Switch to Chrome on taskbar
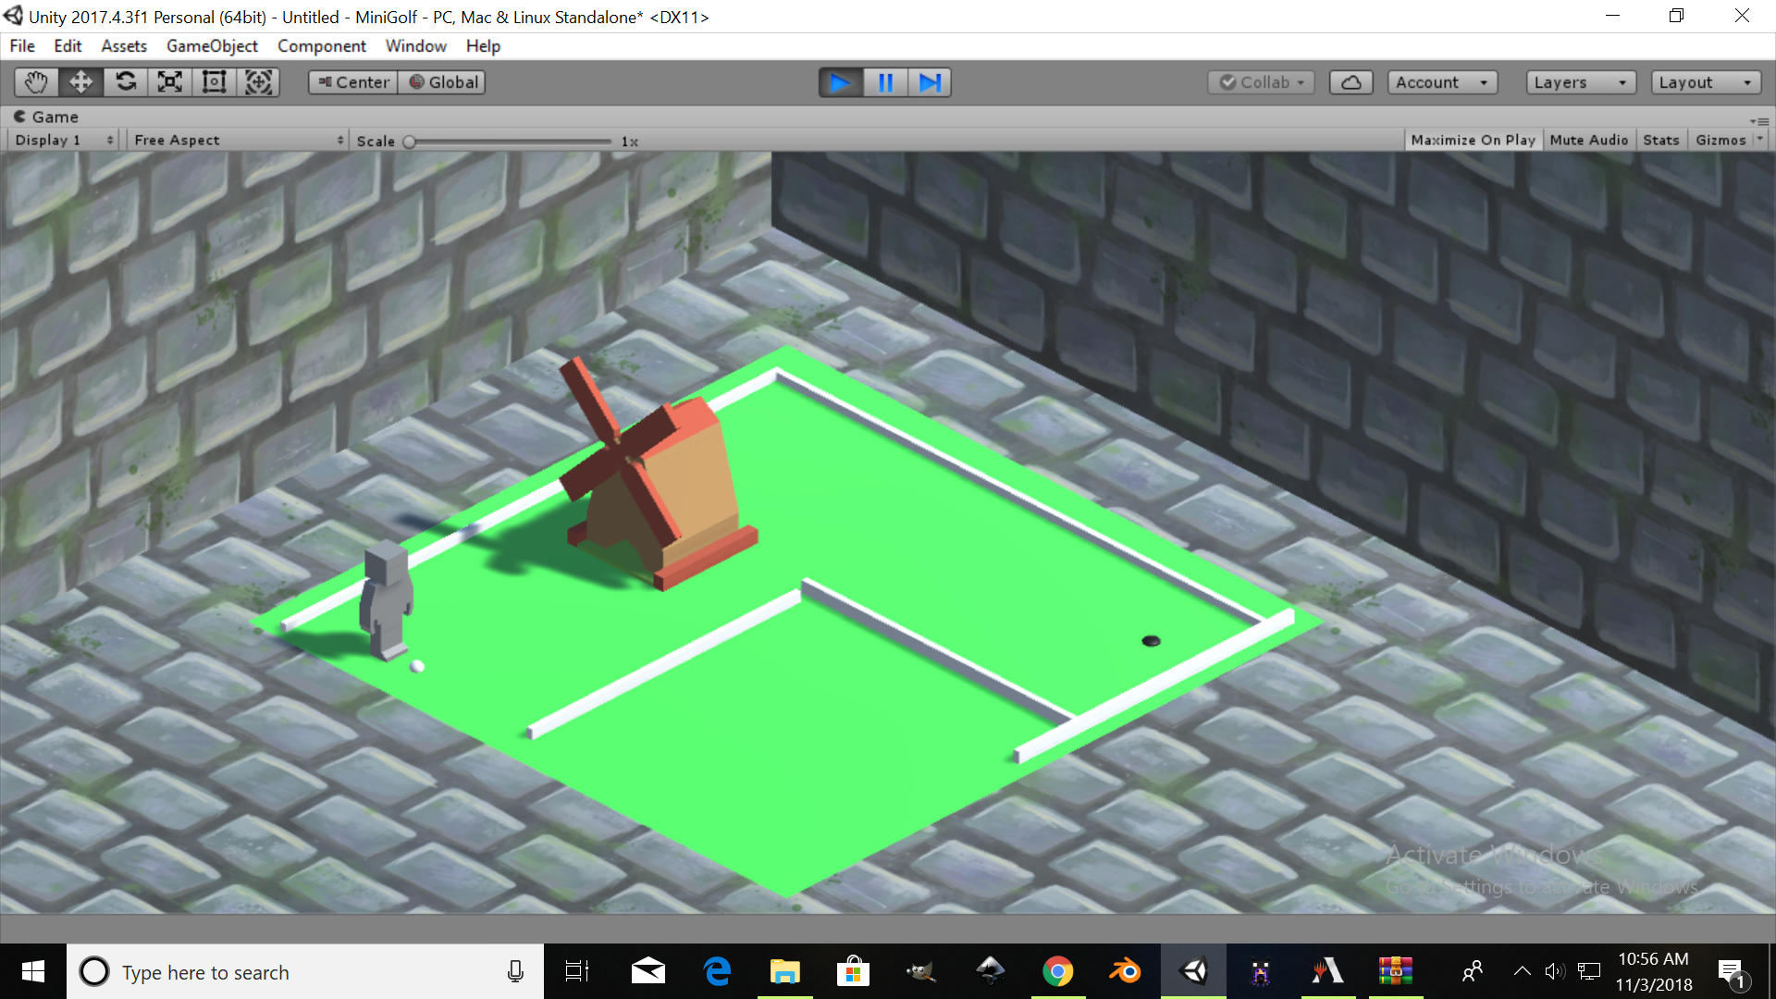Viewport: 1776px width, 999px height. (x=1058, y=971)
